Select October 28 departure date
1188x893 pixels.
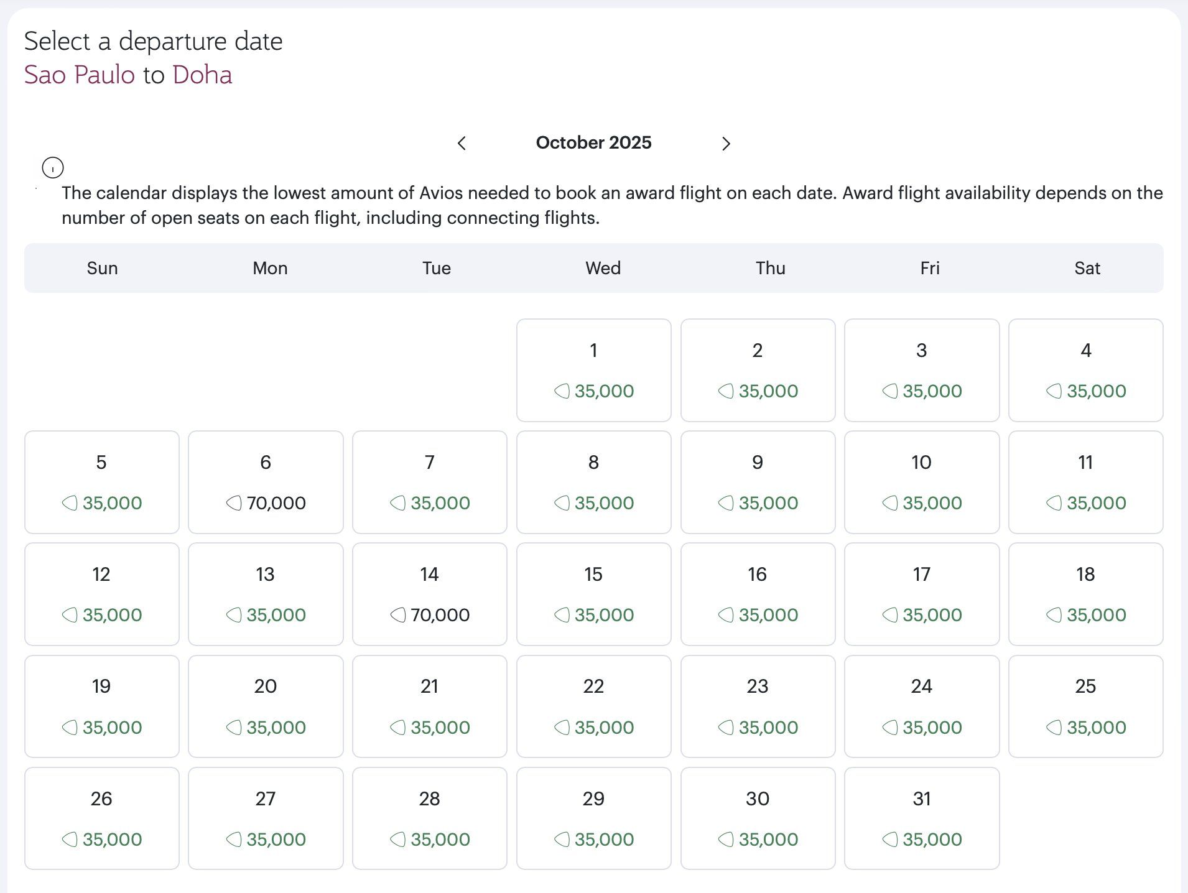click(430, 818)
